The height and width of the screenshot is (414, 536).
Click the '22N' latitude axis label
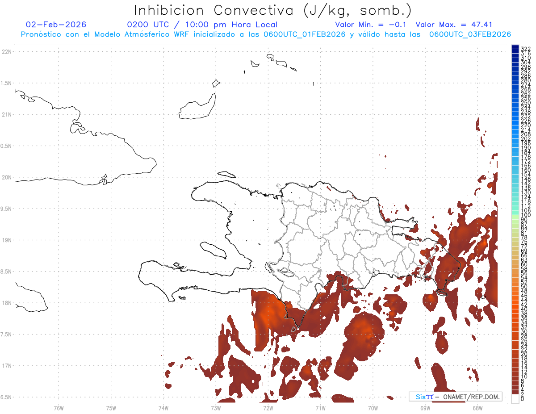(x=7, y=52)
